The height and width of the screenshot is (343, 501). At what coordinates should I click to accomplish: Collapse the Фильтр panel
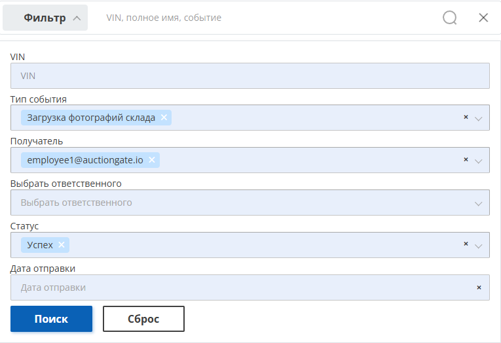(x=45, y=18)
